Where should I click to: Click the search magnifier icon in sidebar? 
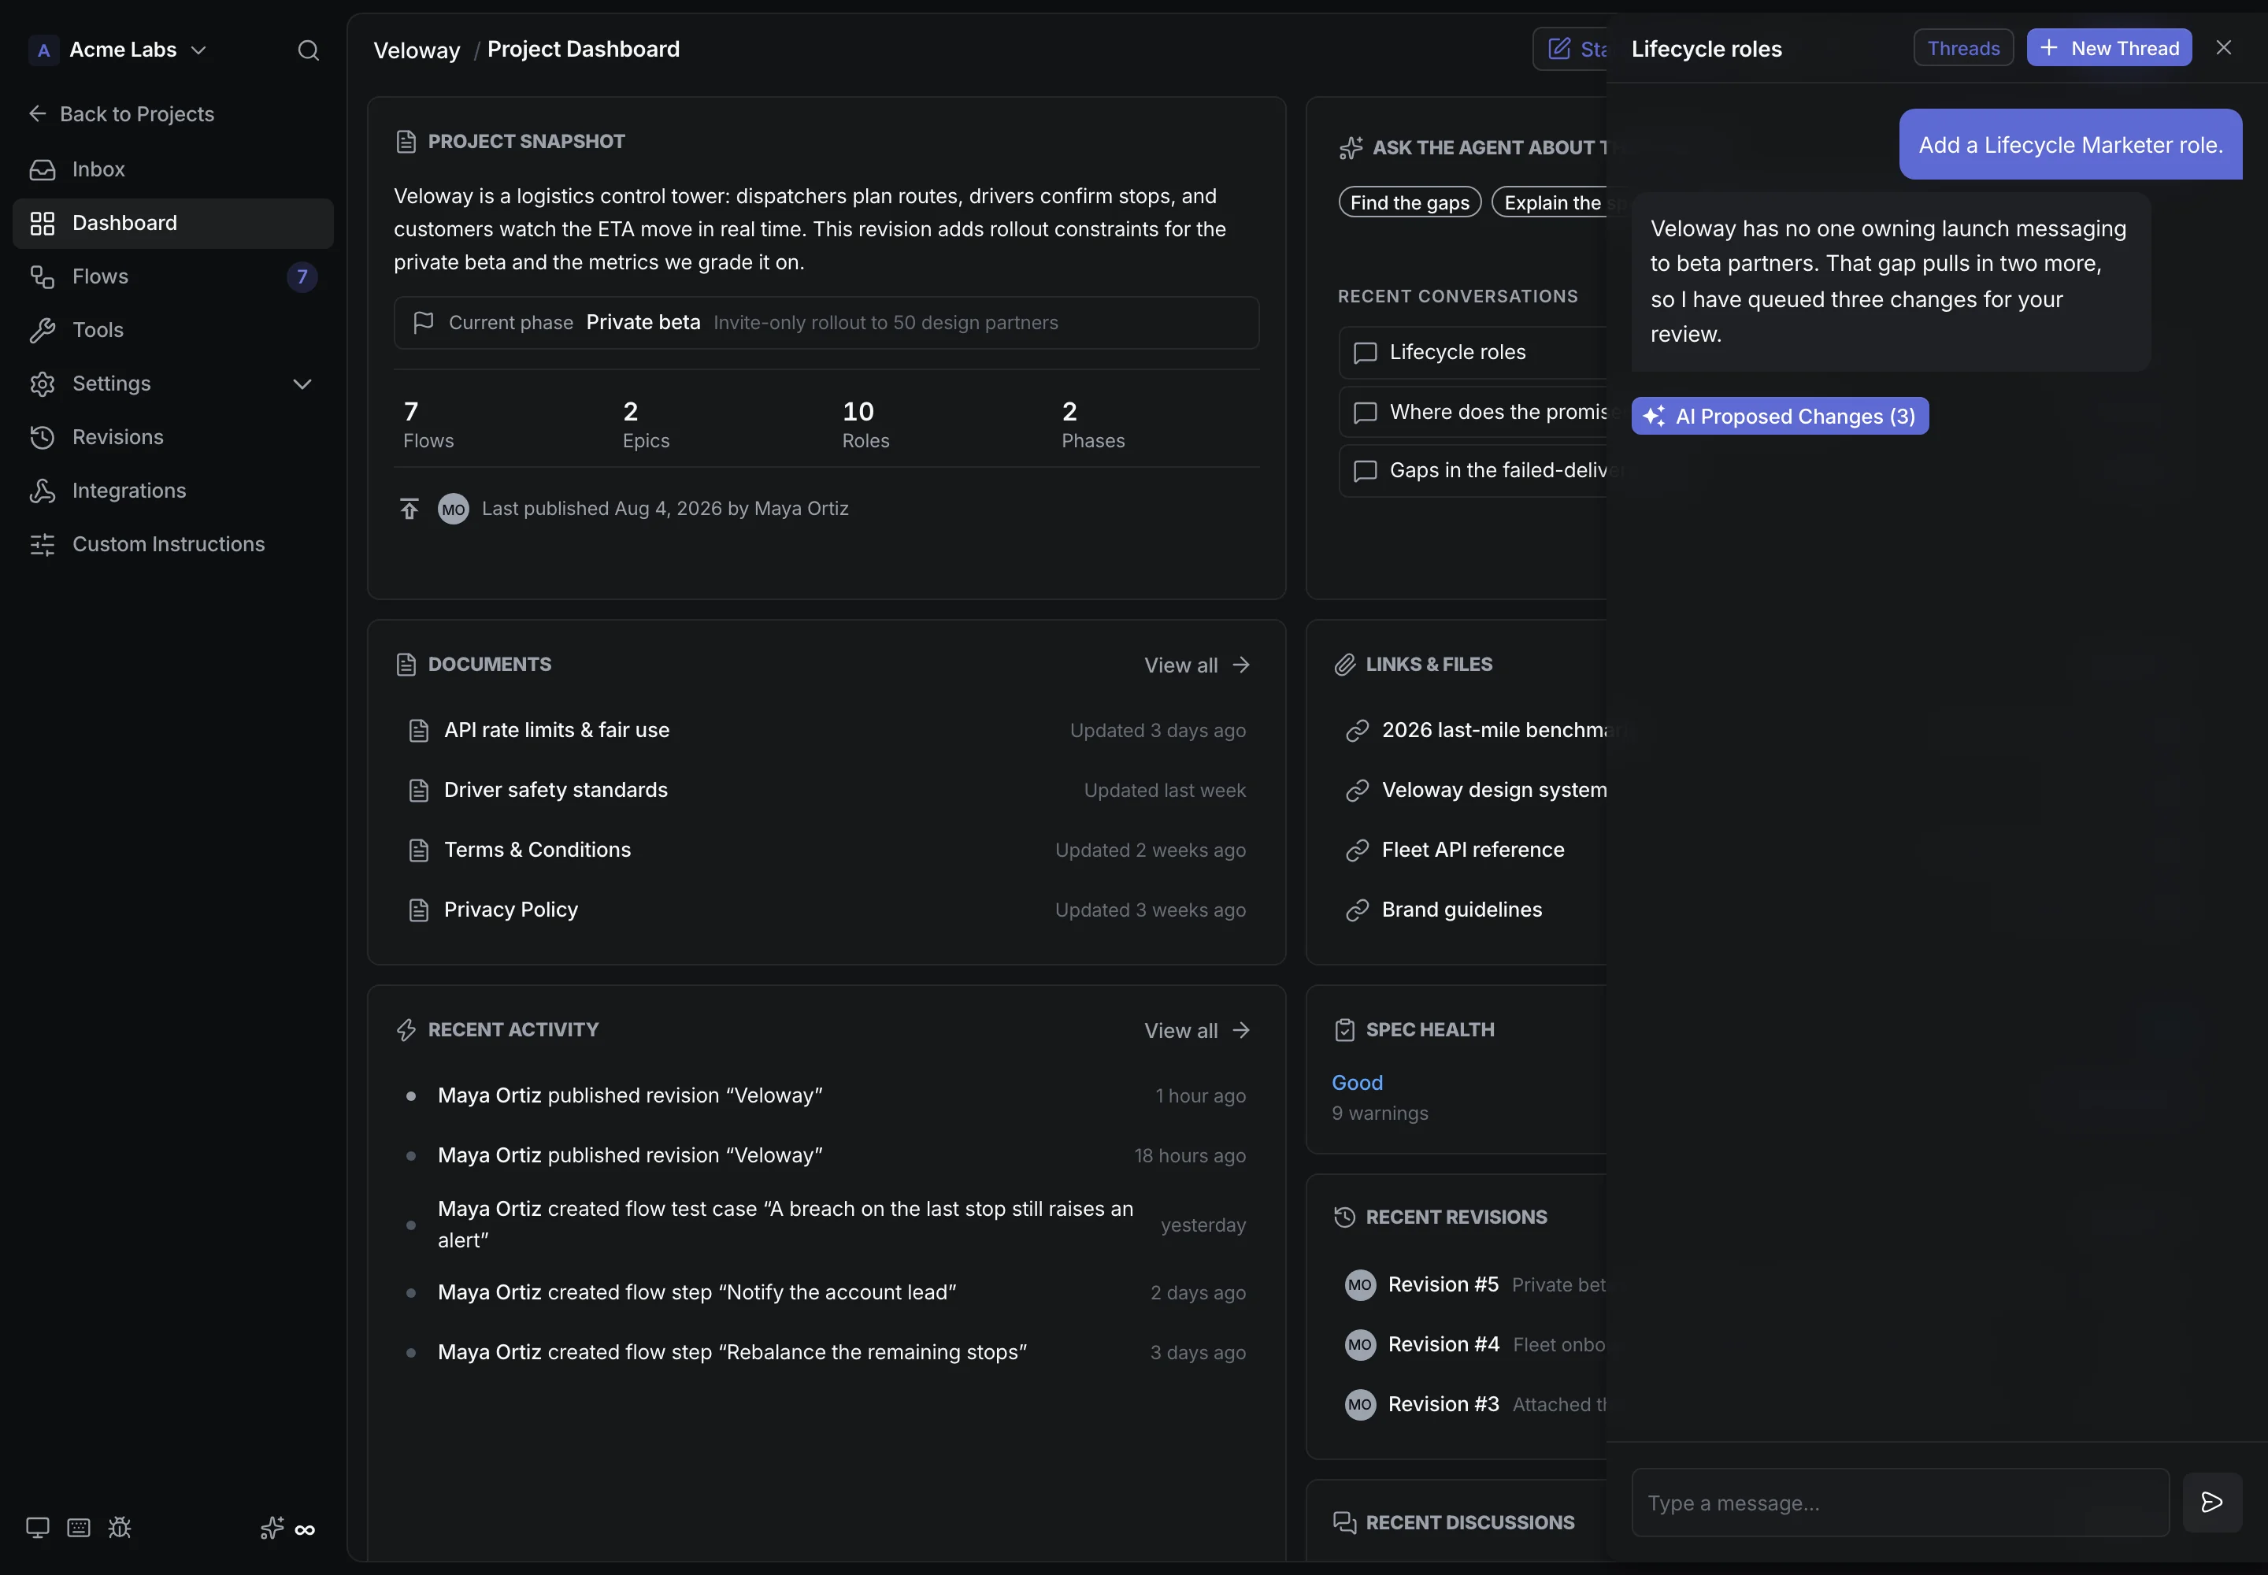pyautogui.click(x=308, y=50)
